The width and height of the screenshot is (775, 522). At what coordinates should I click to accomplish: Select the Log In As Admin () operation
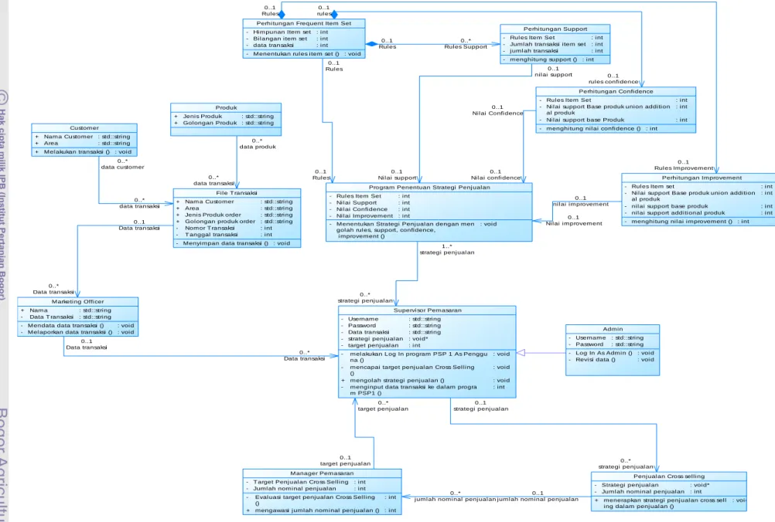[604, 353]
